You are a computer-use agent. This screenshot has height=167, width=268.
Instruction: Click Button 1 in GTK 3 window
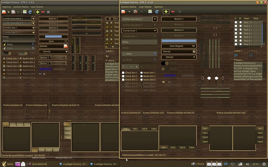tap(179, 19)
